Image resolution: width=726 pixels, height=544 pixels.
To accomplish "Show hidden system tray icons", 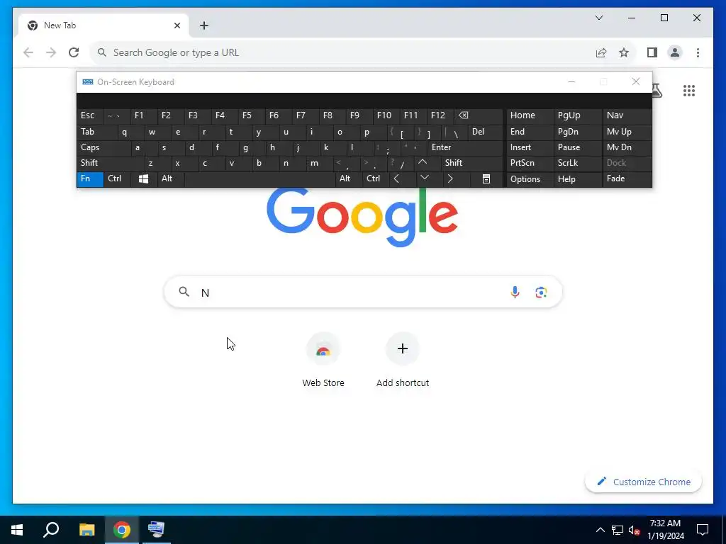I will tap(600, 530).
